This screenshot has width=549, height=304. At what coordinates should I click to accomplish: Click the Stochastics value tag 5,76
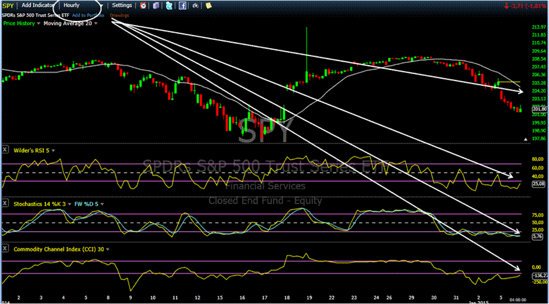(538, 237)
